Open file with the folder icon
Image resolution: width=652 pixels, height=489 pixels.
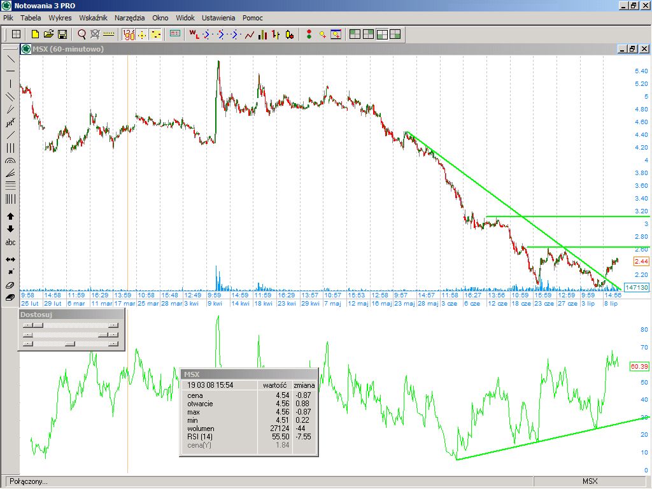coord(49,34)
